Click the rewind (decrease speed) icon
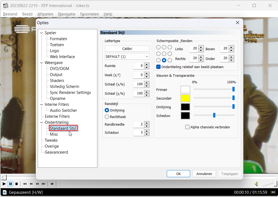This screenshot has width=278, height=197. pyautogui.click(x=31, y=184)
